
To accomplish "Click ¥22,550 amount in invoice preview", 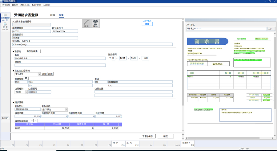I will tap(218, 64).
